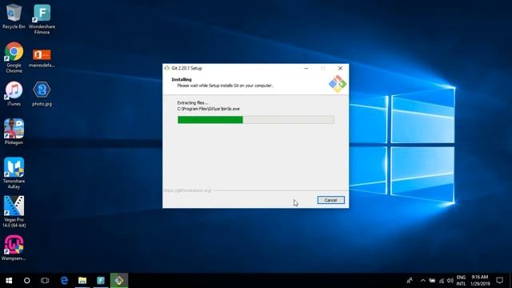Click the "Git 2.20.1 Setup" title text
The width and height of the screenshot is (512, 288).
tap(186, 68)
